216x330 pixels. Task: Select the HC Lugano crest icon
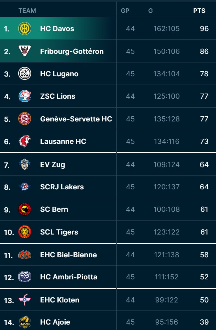click(25, 74)
